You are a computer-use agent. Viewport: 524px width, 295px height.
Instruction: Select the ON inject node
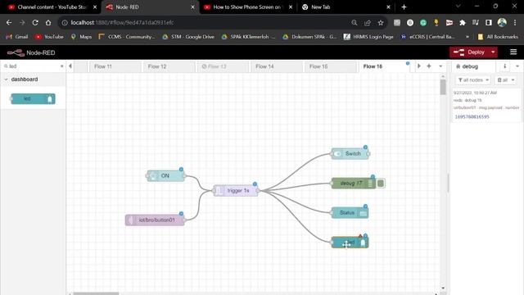(165, 175)
